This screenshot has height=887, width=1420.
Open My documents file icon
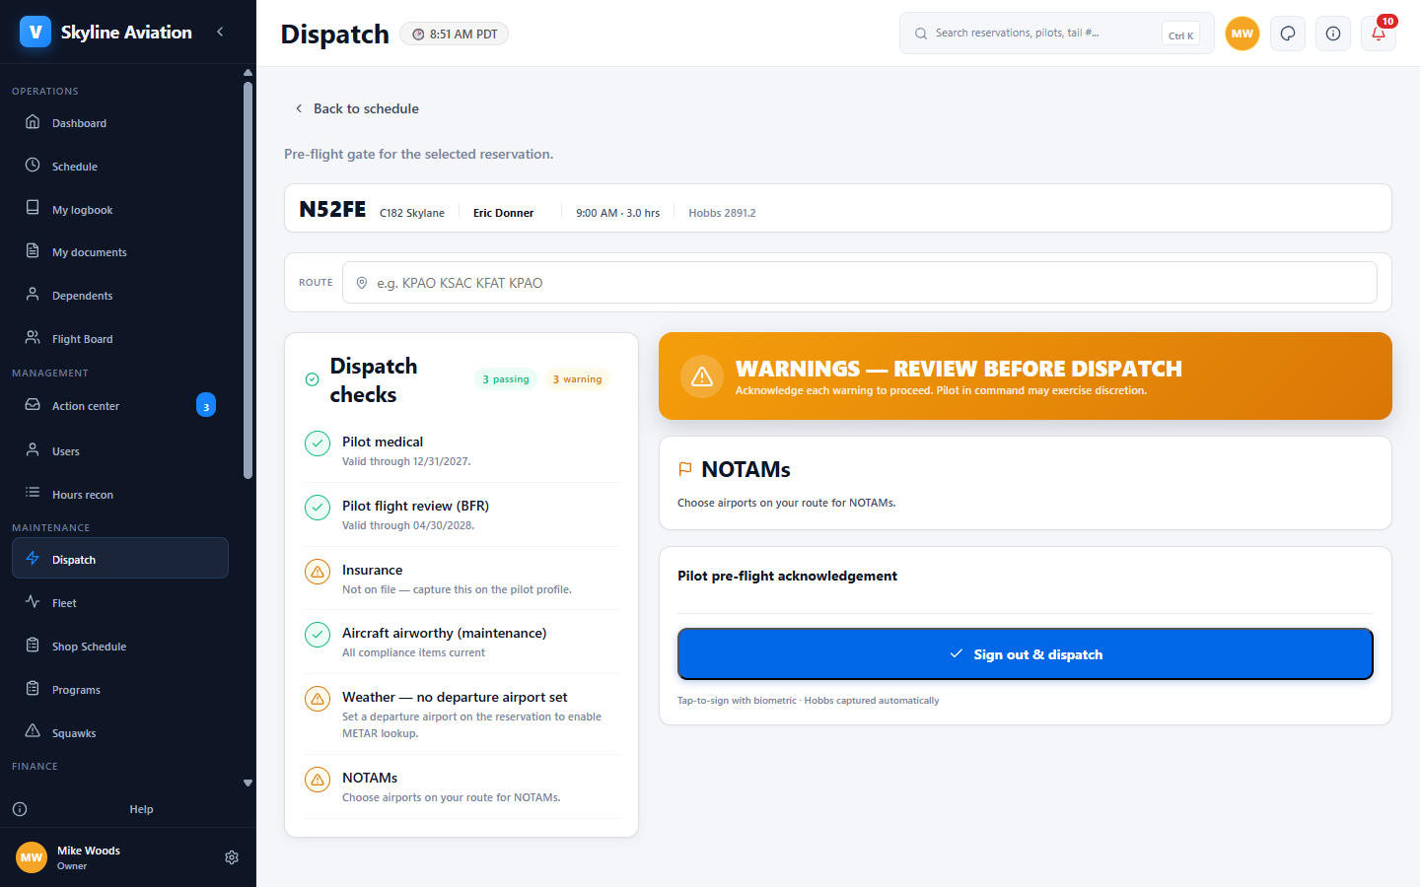(33, 251)
